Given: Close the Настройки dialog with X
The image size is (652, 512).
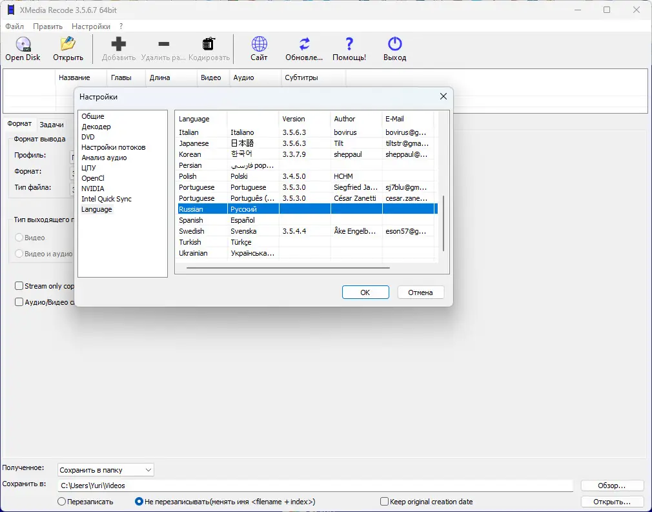Looking at the screenshot, I should 443,96.
